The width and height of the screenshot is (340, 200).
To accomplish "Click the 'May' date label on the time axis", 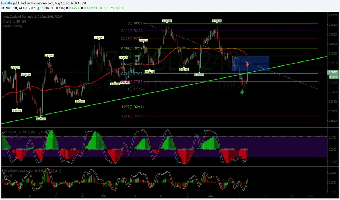I will (211, 196).
